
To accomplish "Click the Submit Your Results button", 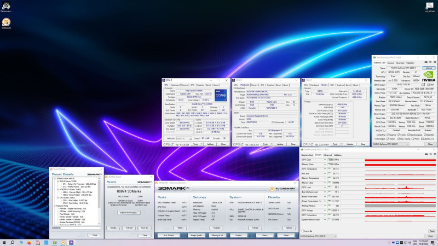I will (129, 213).
